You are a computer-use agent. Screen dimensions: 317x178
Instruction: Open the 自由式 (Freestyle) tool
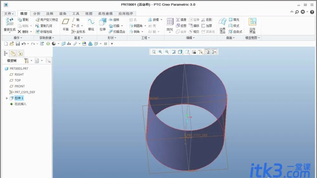click(x=235, y=31)
